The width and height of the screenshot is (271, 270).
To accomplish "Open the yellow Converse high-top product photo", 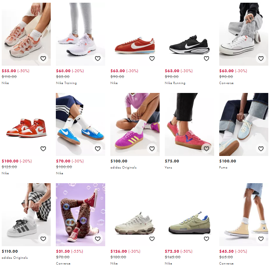I will pyautogui.click(x=244, y=215).
